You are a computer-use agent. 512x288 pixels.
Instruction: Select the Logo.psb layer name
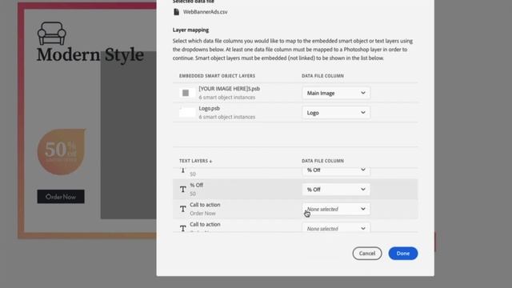210,109
